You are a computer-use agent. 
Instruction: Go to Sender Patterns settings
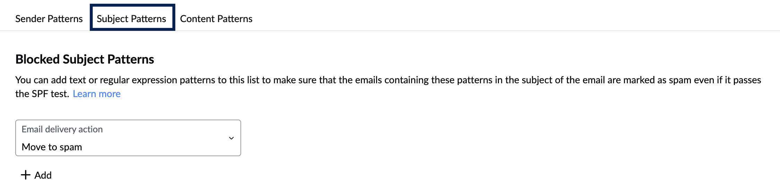click(49, 19)
